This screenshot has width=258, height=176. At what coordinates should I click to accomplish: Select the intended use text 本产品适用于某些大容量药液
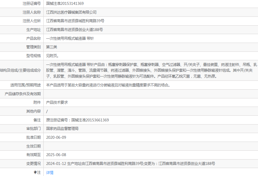(x=108, y=85)
